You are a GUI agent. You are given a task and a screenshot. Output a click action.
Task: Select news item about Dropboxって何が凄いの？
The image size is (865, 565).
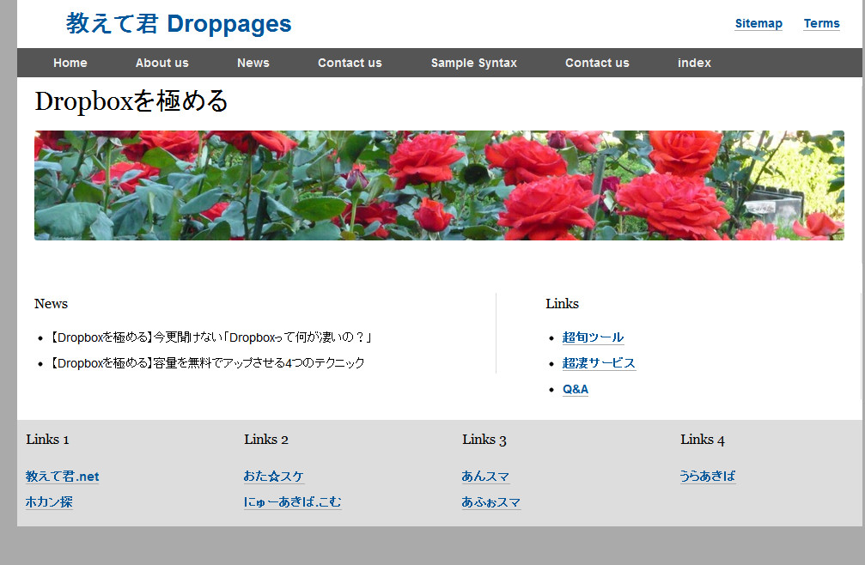click(211, 337)
